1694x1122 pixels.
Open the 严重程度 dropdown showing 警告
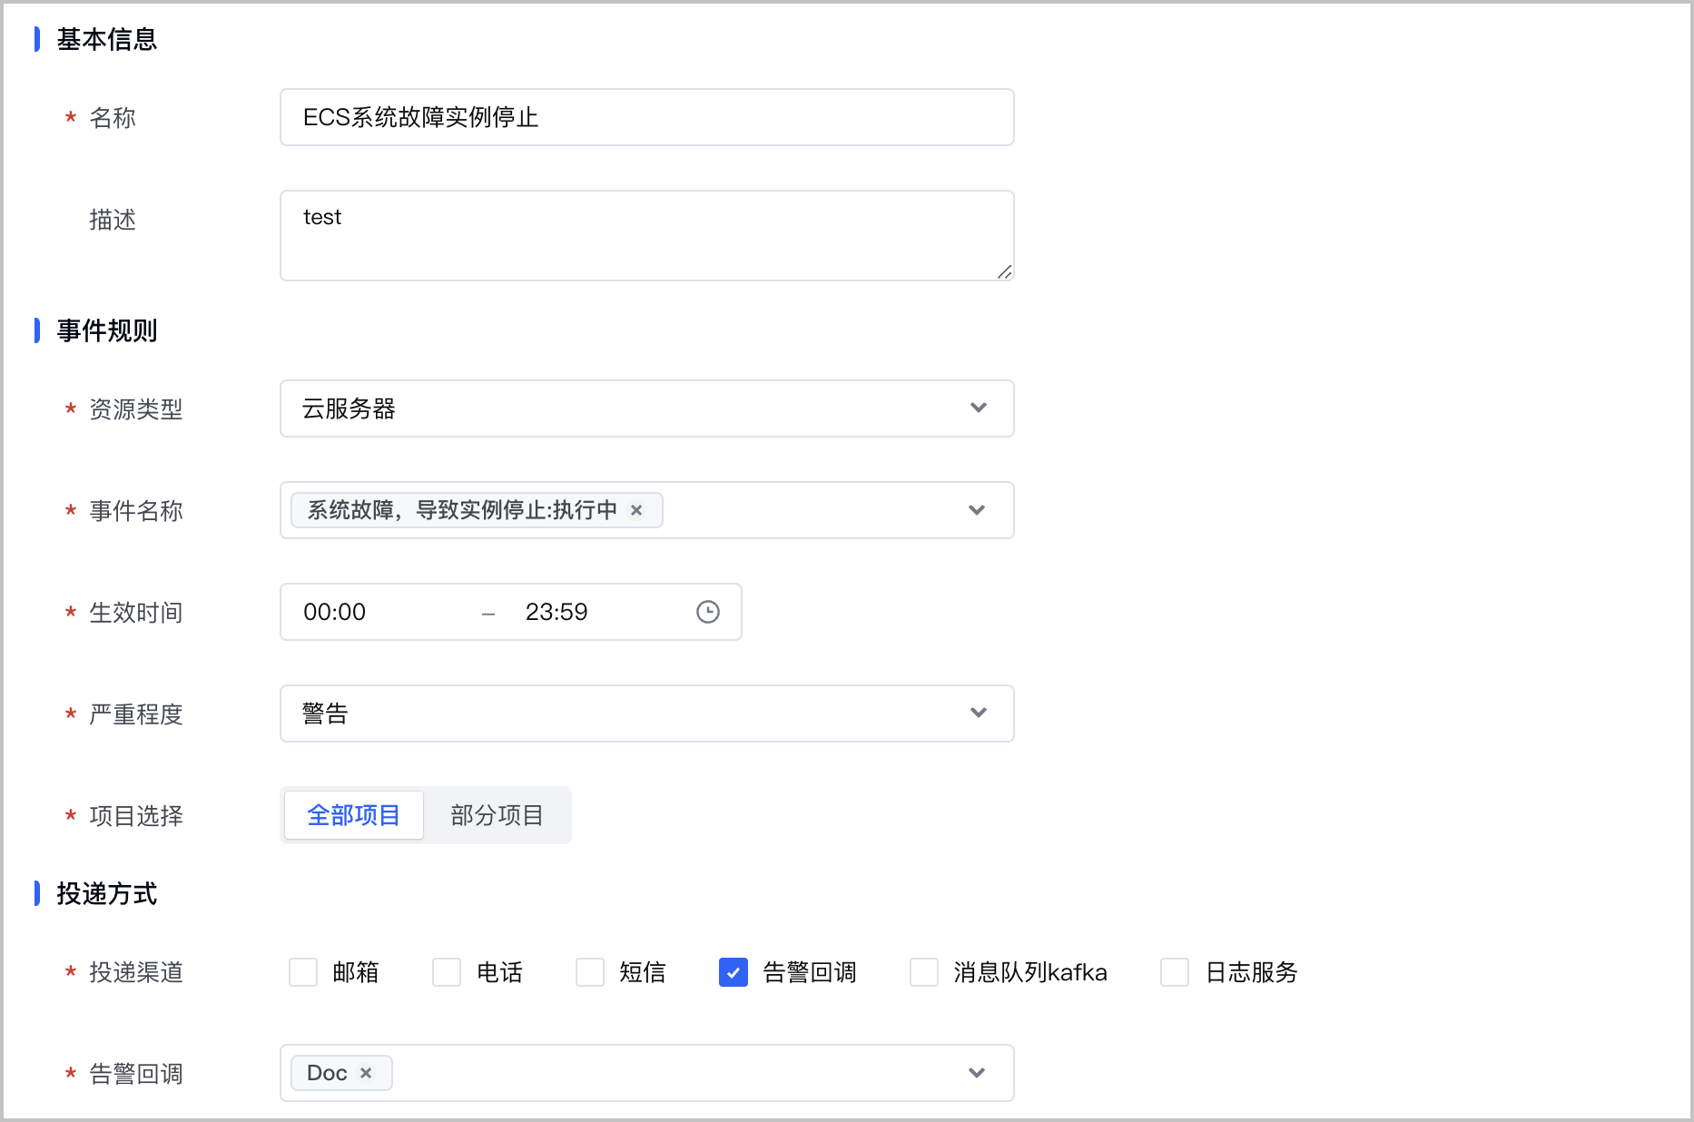[x=646, y=714]
